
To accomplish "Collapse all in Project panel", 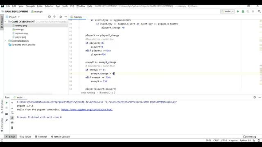I will click(54, 17).
